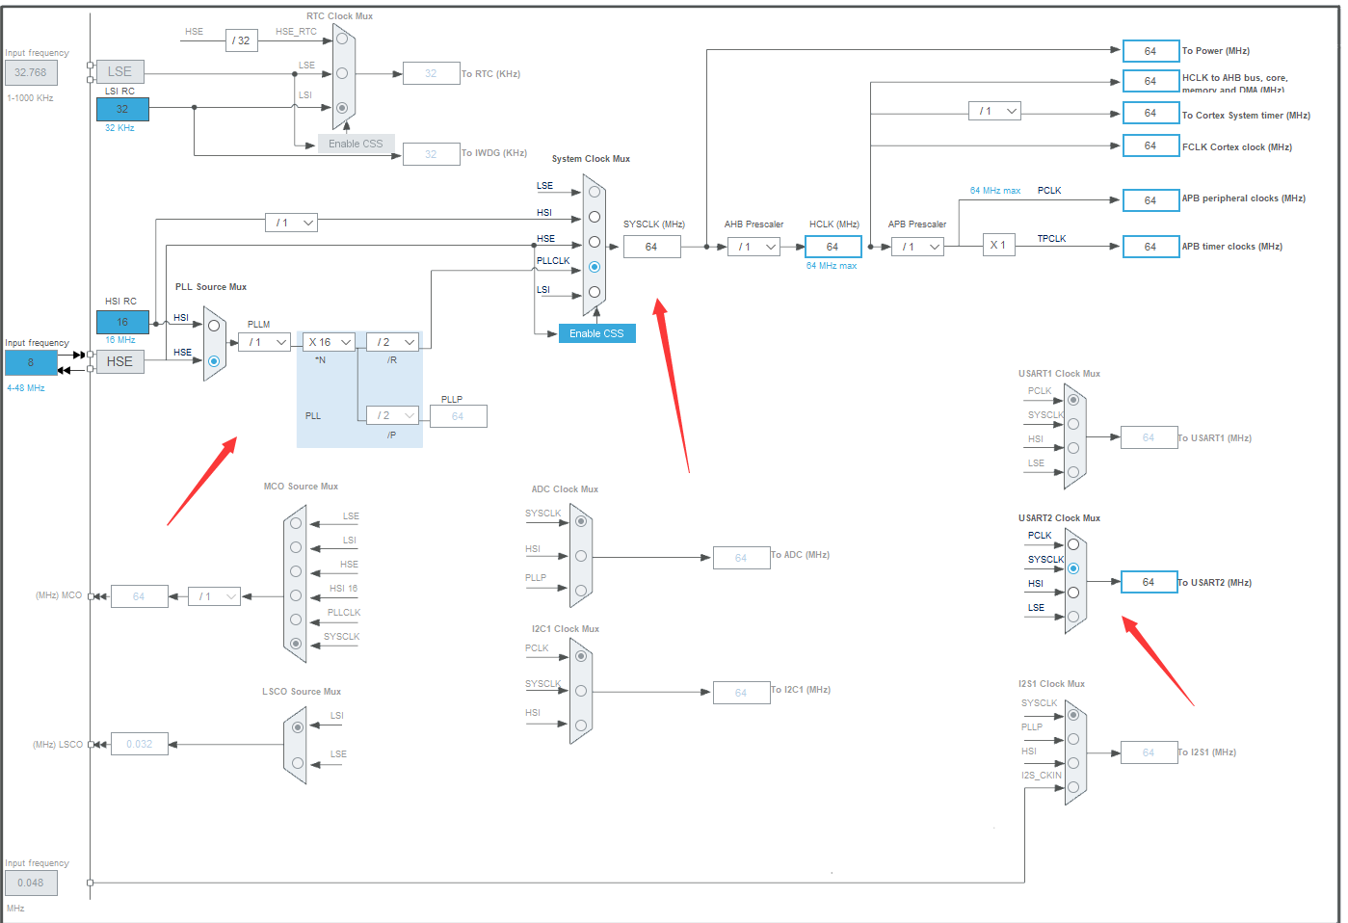This screenshot has height=923, width=1348.
Task: Select PLLCLK in System Clock Mux
Action: [x=595, y=267]
